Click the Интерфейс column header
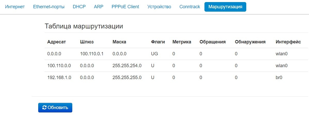 pyautogui.click(x=288, y=42)
